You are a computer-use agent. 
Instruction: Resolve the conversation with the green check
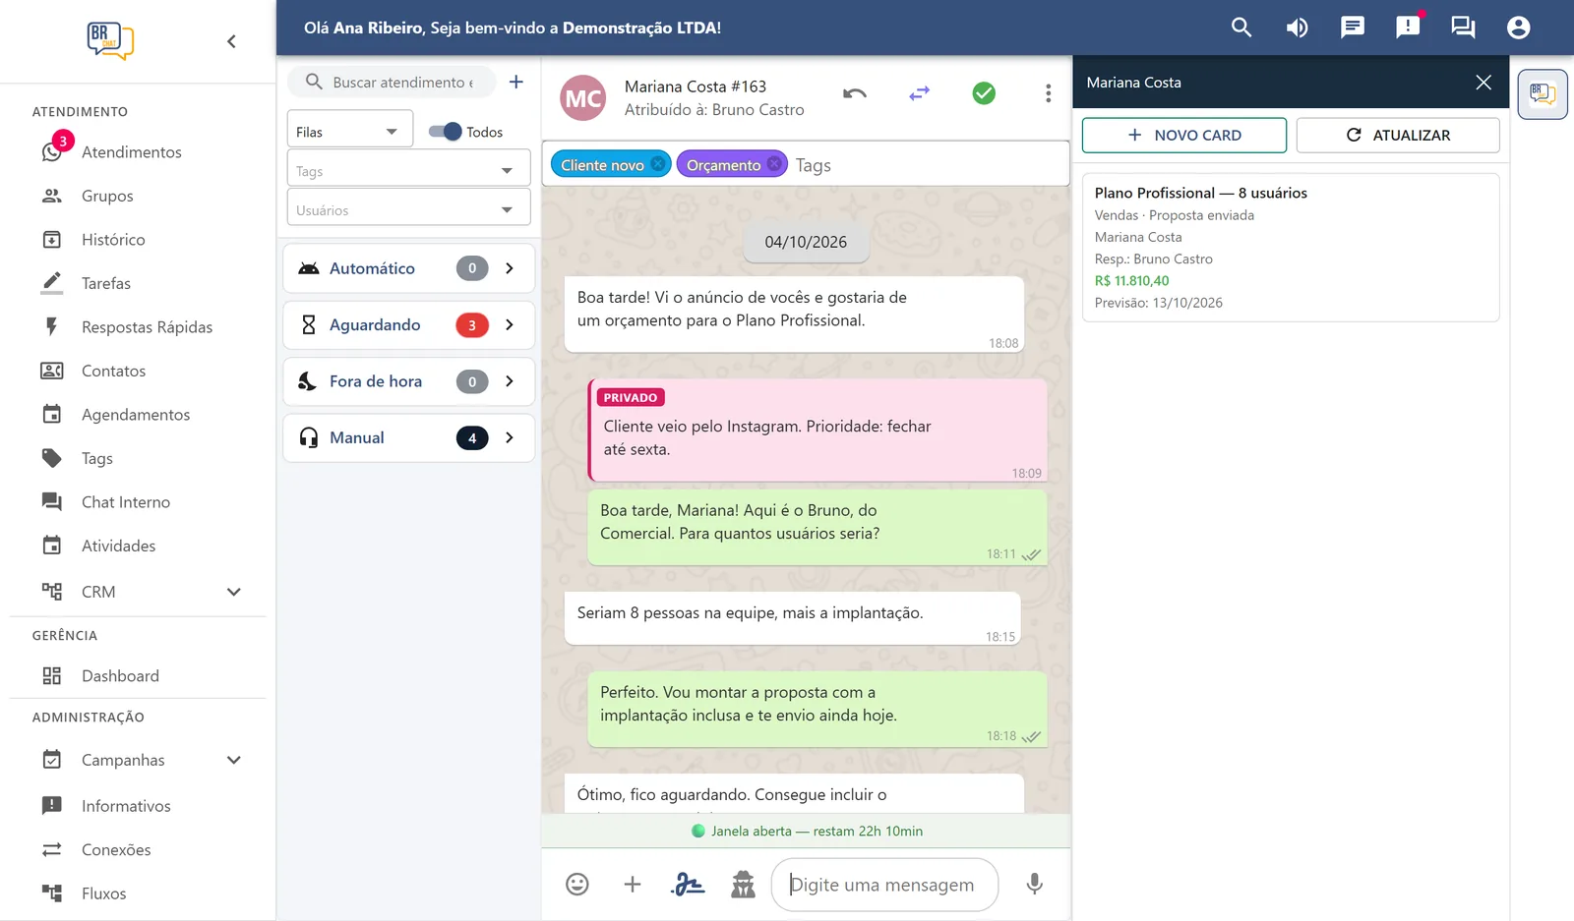(984, 93)
